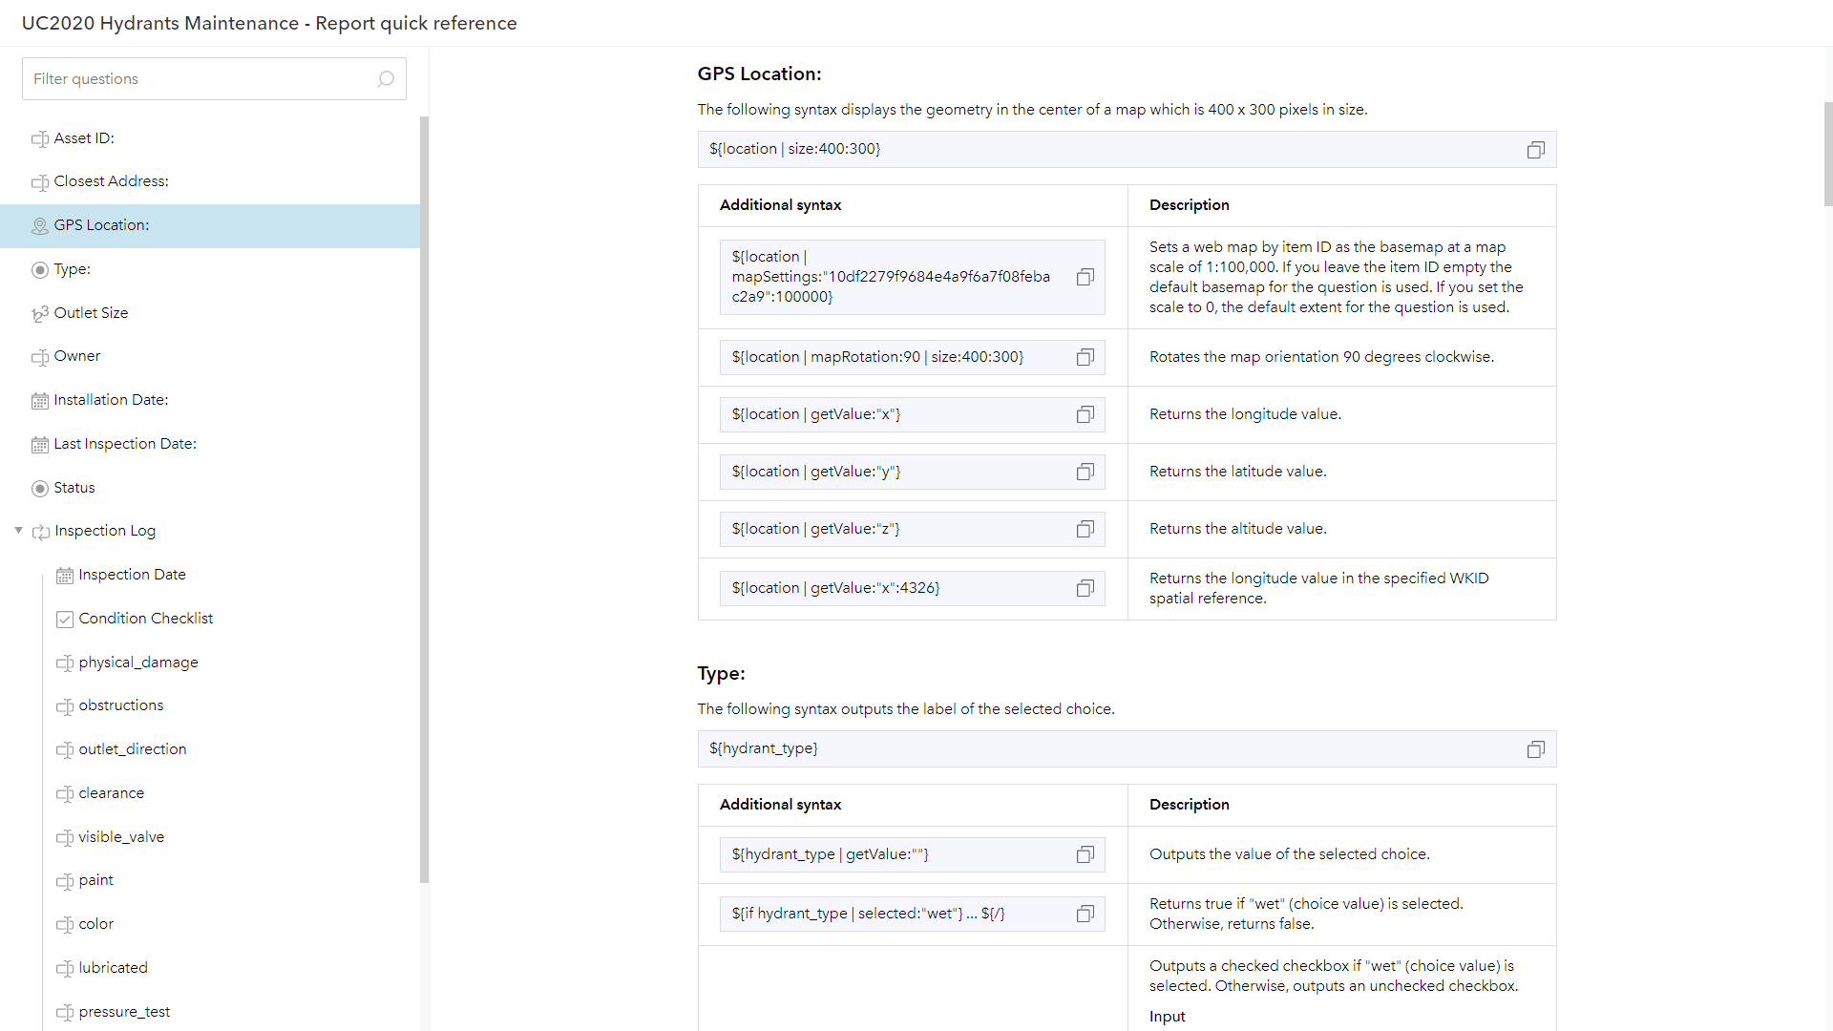Viewport: 1833px width, 1031px height.
Task: Click the "Returns the longitude value." description
Action: point(1245,414)
